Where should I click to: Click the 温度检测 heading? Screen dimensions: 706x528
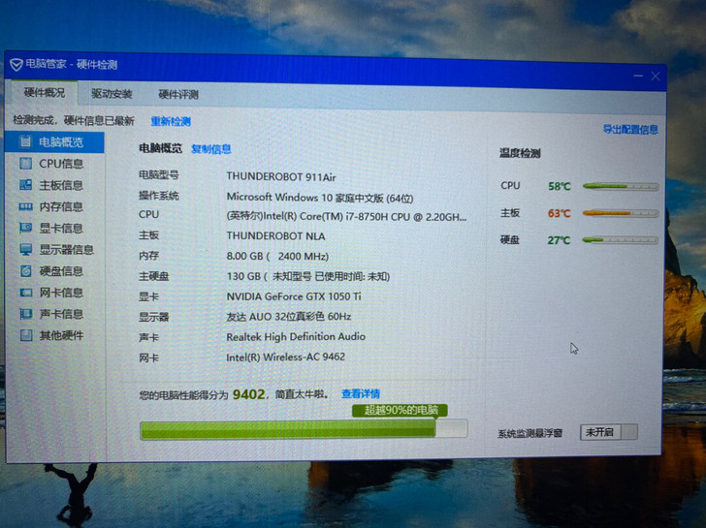pos(520,153)
